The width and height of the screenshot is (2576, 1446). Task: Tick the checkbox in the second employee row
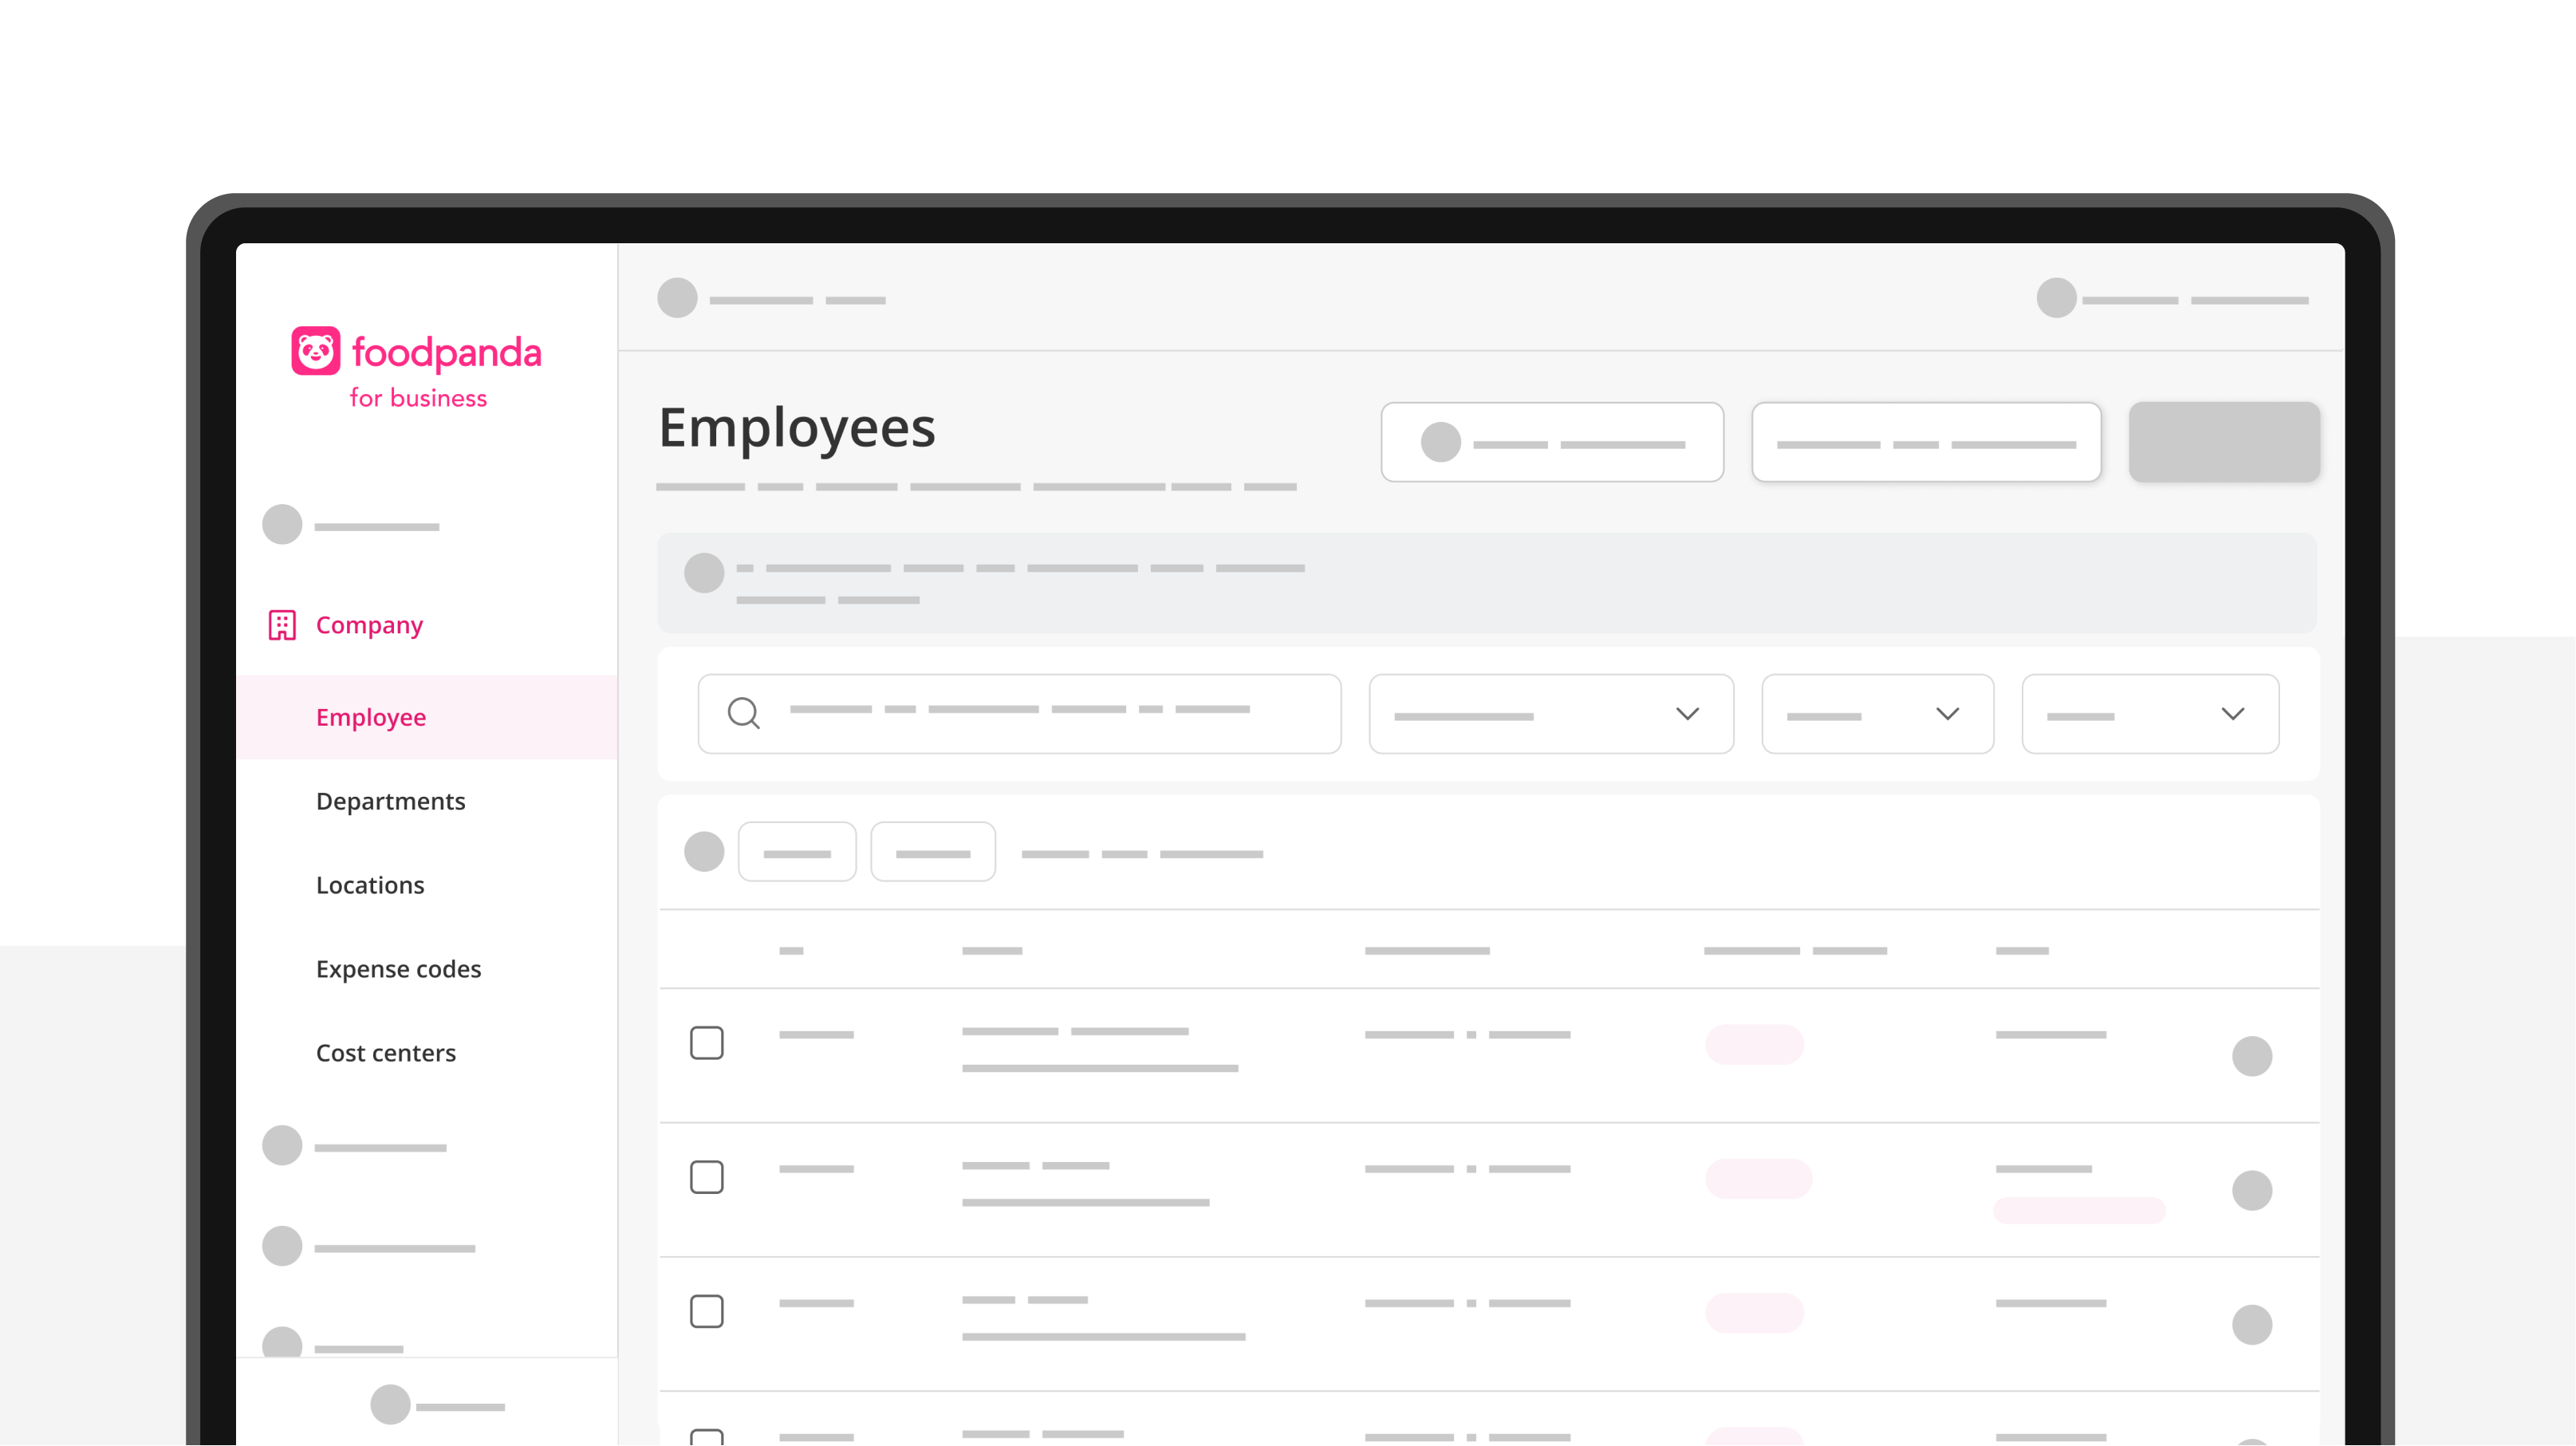706,1176
